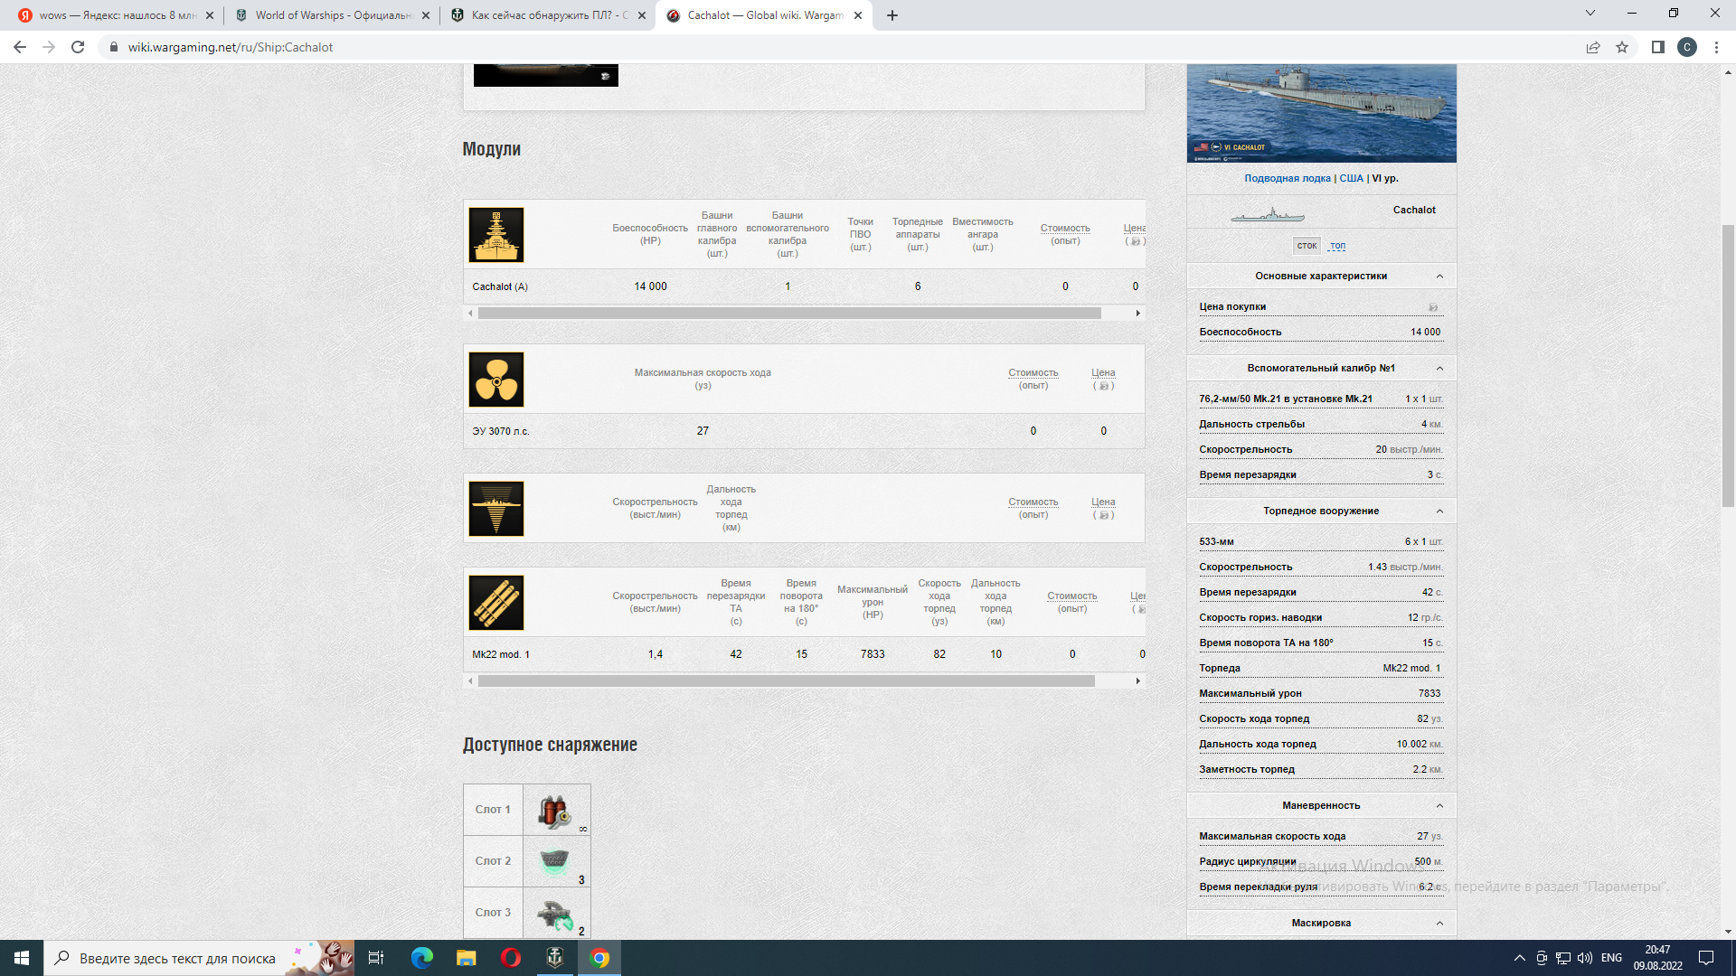Open the volume control in tray
Image resolution: width=1736 pixels, height=976 pixels.
click(1584, 958)
